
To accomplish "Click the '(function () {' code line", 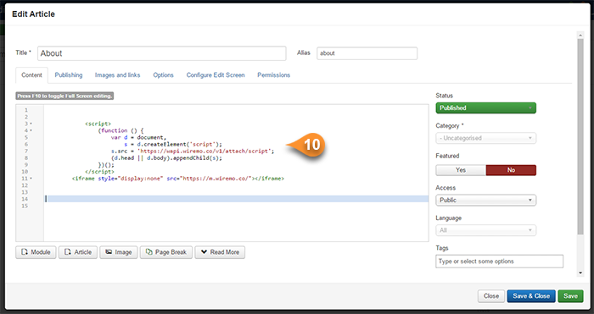I will click(x=120, y=130).
